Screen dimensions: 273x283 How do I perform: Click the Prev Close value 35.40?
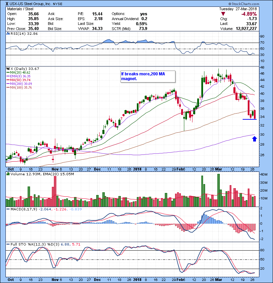(33, 29)
